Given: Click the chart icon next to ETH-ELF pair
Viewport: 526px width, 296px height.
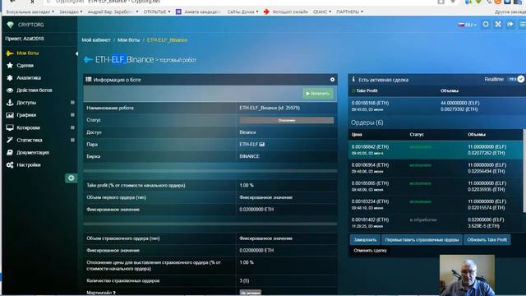Looking at the screenshot, I should tap(262, 145).
